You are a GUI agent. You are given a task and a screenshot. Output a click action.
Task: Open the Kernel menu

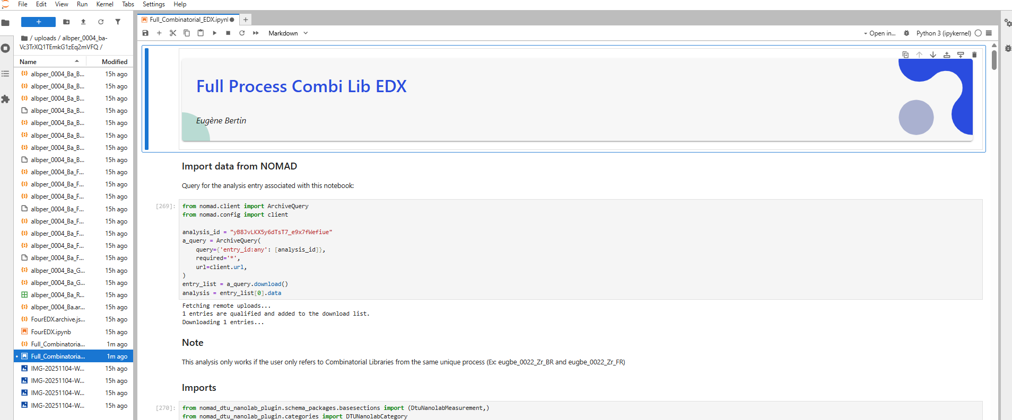tap(104, 4)
